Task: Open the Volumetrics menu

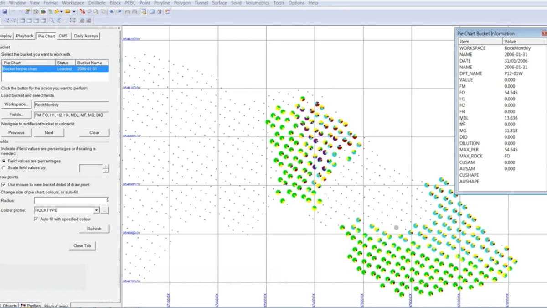Action: pyautogui.click(x=257, y=3)
